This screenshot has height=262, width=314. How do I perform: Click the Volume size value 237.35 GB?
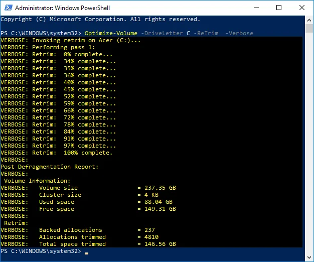[x=160, y=188]
